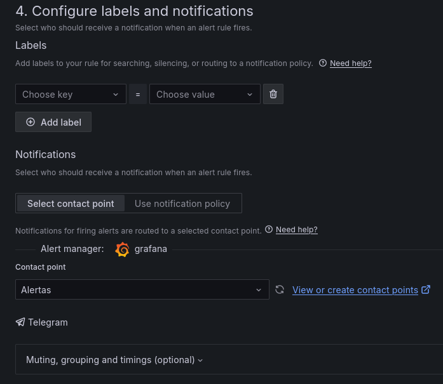Switch to "Use notification policy" option
Image resolution: width=443 pixels, height=384 pixels.
pos(182,204)
